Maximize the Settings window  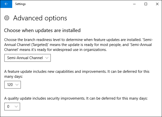[146, 4]
